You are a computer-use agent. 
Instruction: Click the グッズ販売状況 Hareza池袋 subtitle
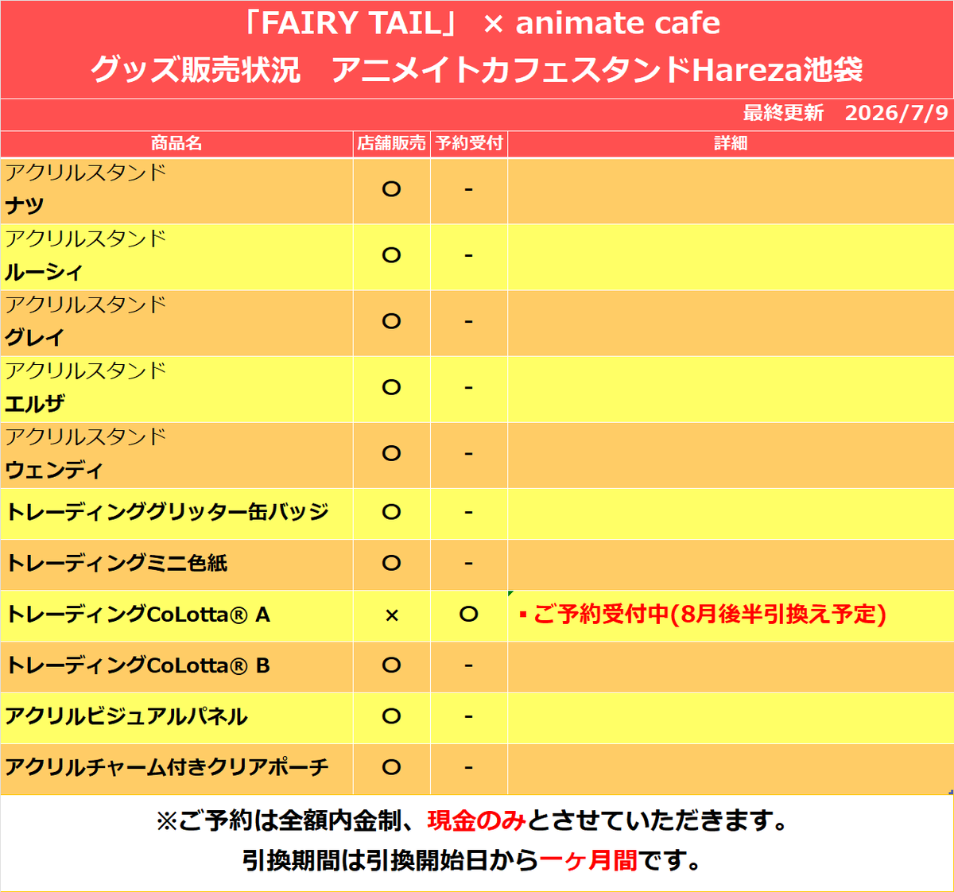pyautogui.click(x=477, y=71)
